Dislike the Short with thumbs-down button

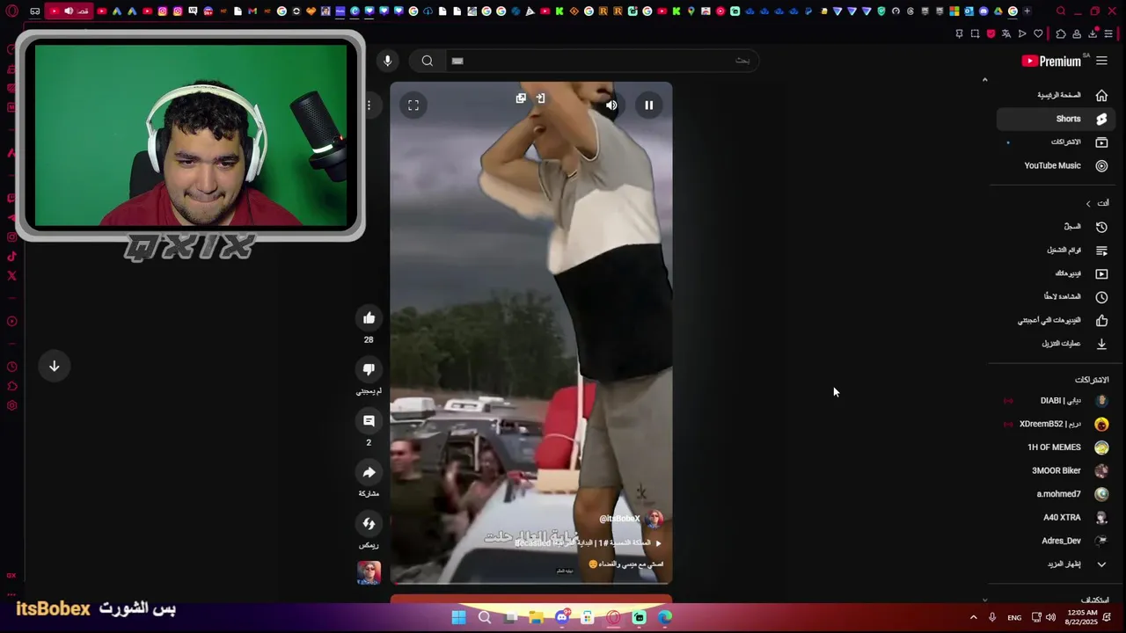click(369, 369)
